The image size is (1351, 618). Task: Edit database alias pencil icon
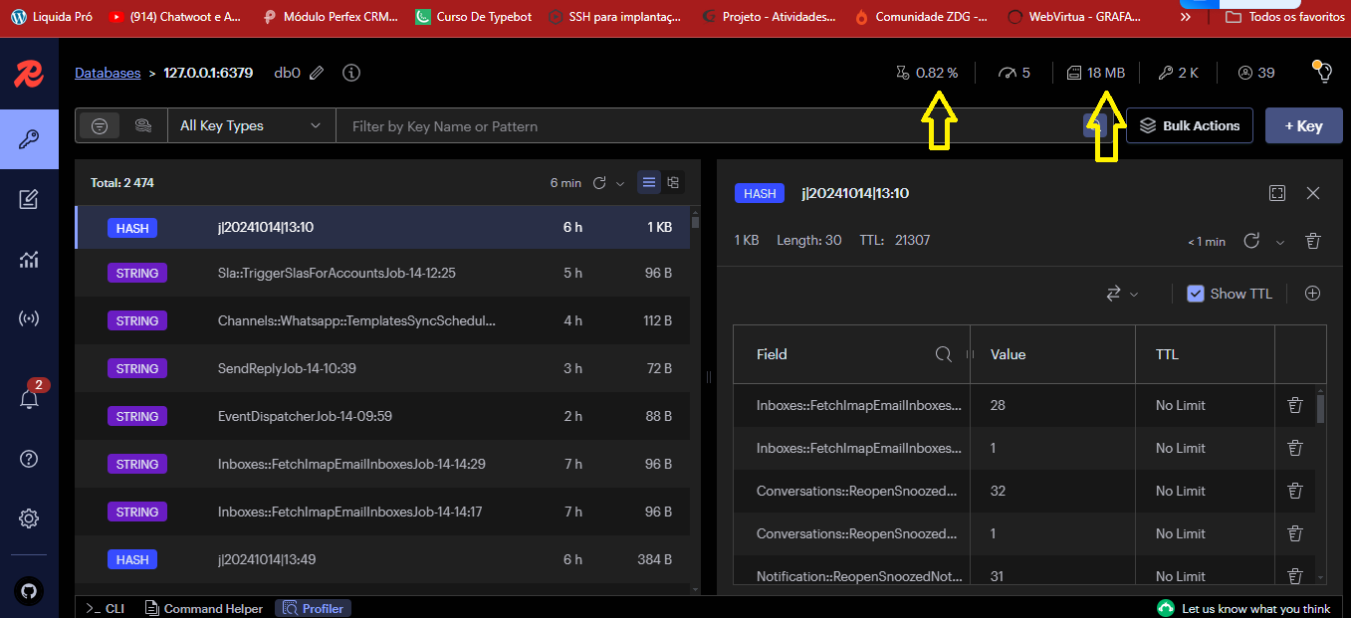point(317,73)
